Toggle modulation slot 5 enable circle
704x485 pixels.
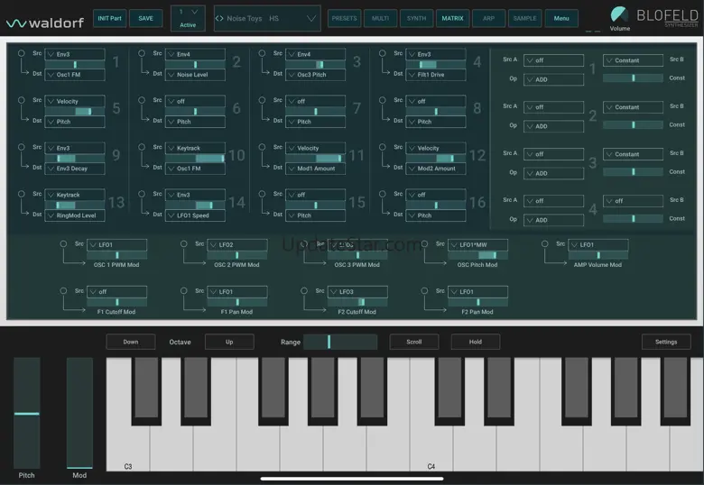click(x=21, y=100)
